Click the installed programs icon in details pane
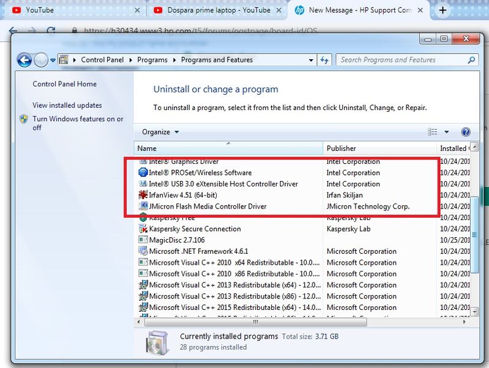 click(x=157, y=342)
